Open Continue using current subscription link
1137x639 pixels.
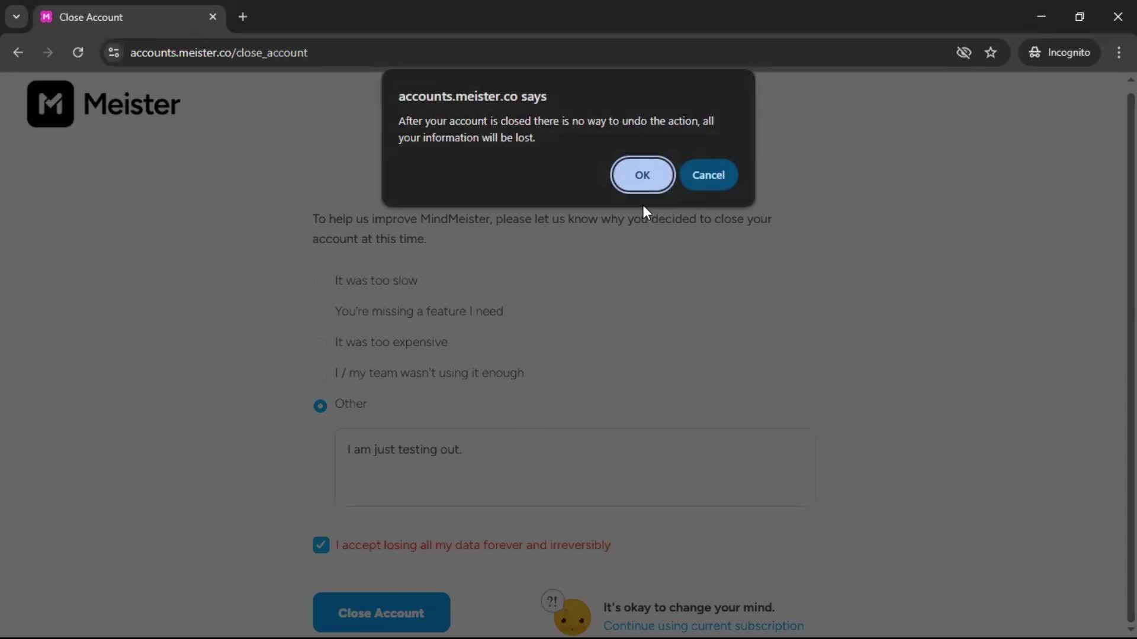[704, 626]
